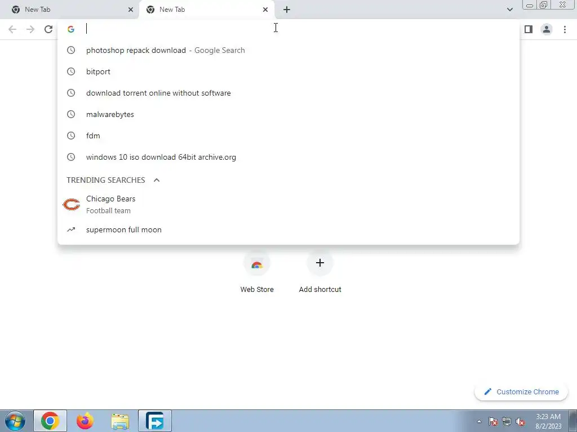
Task: Click the muted volume tray icon
Action: pyautogui.click(x=520, y=421)
